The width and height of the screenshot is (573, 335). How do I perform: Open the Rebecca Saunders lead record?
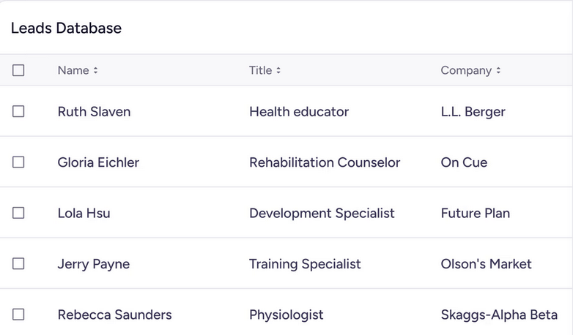(x=114, y=315)
